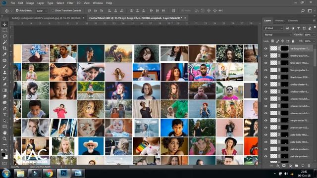
Task: Switch to the bobby-rodriguezz document tab
Action: tap(46, 18)
